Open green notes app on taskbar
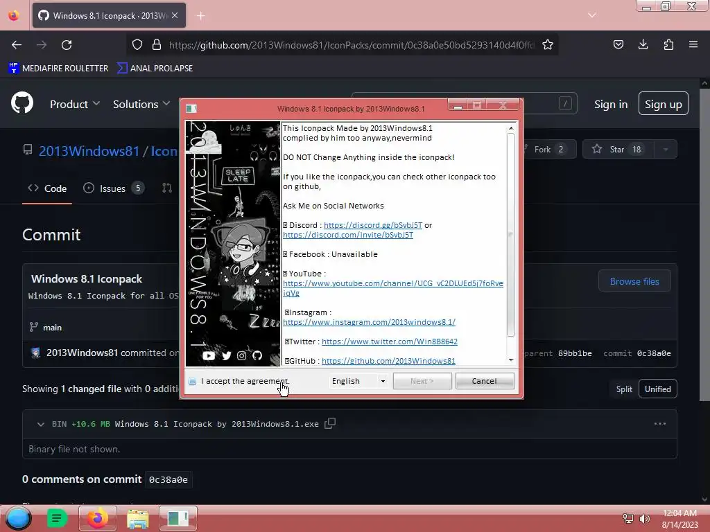Image resolution: width=710 pixels, height=532 pixels. pos(57,518)
